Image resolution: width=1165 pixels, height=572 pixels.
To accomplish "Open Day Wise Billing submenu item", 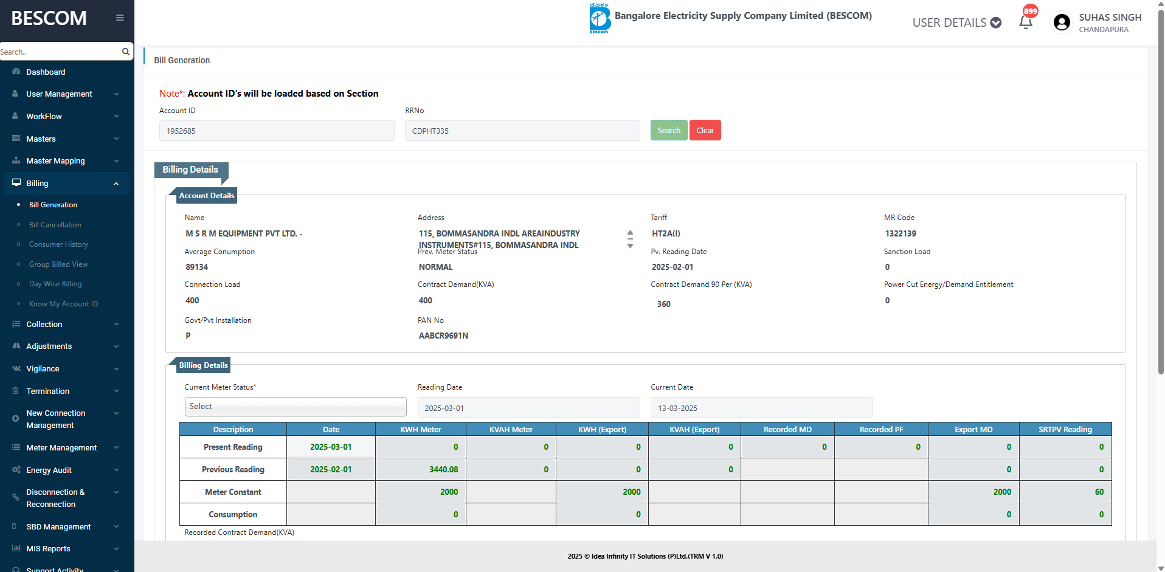I will point(55,284).
